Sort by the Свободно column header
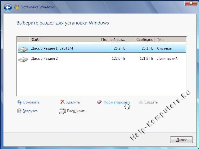This screenshot has height=149, width=199. click(x=141, y=40)
